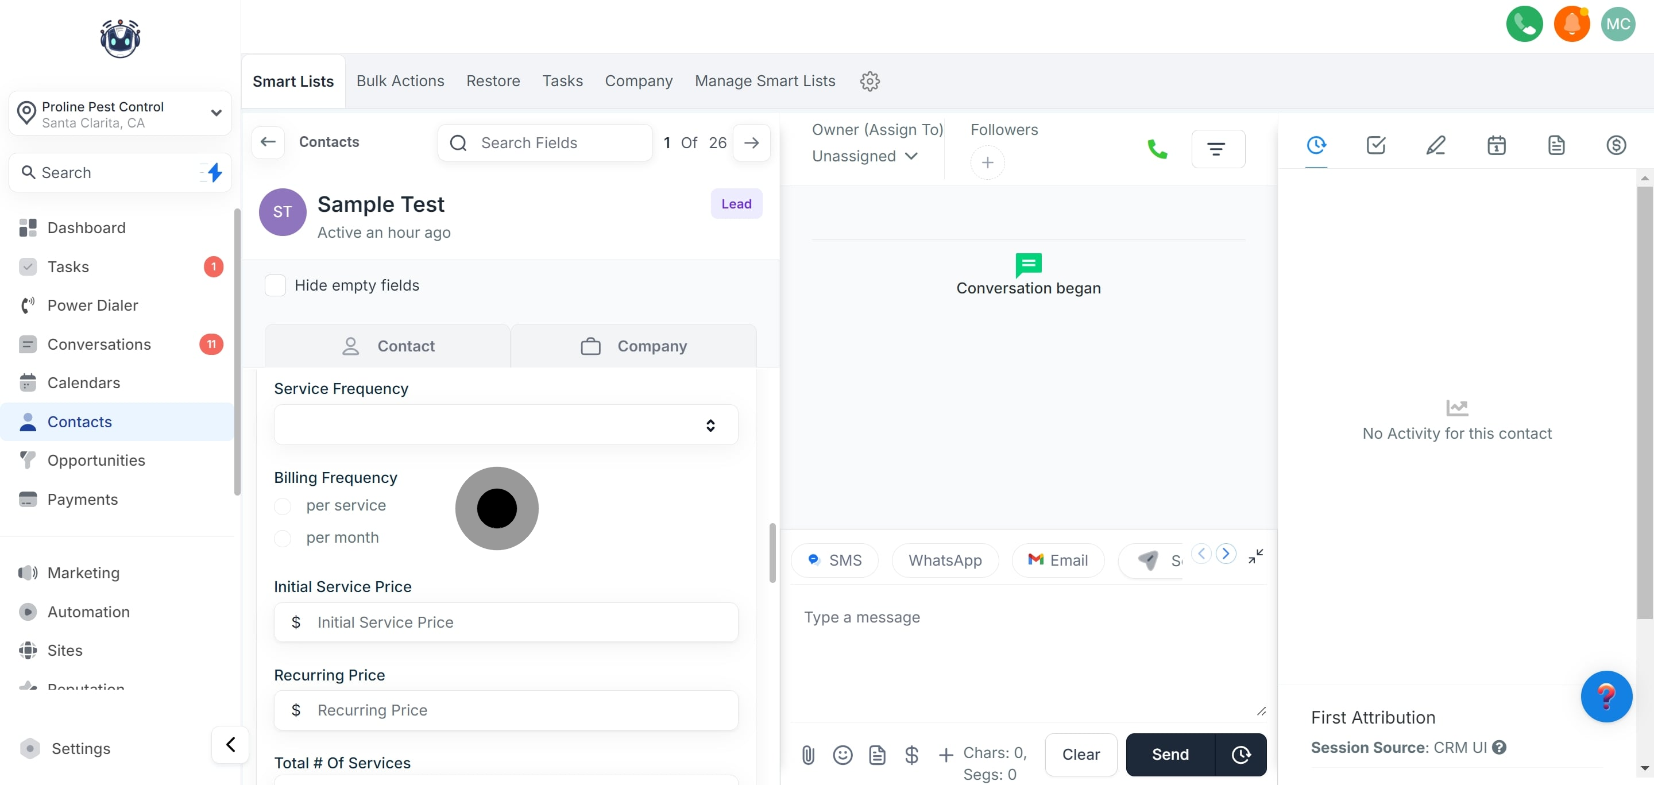
Task: Click the attachment paperclip icon
Action: pos(807,754)
